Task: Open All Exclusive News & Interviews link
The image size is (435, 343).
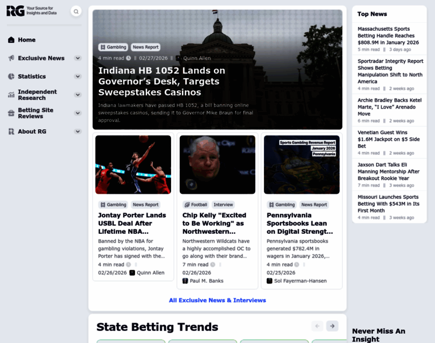Action: (x=217, y=300)
